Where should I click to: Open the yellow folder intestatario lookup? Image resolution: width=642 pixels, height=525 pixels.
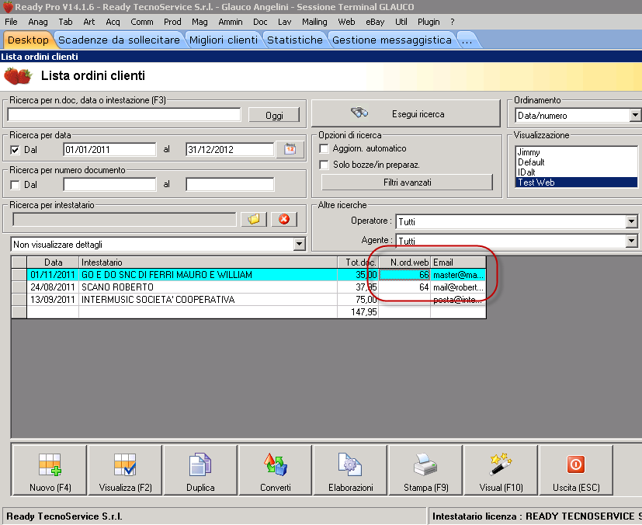[x=254, y=219]
